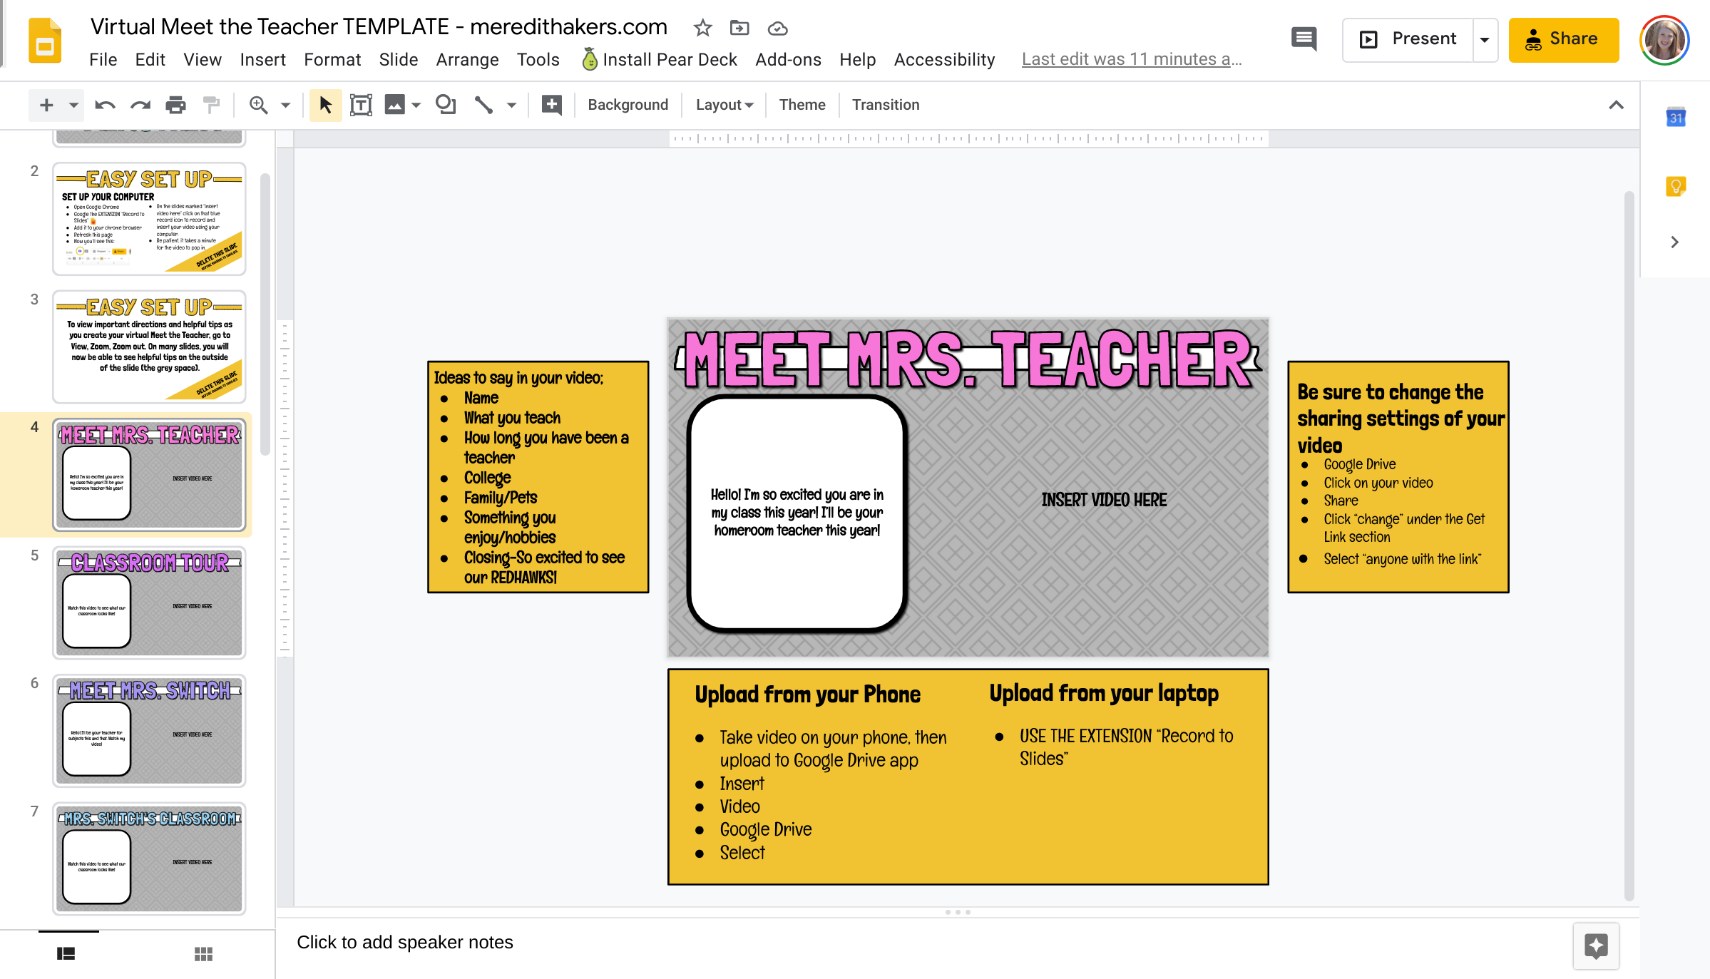The width and height of the screenshot is (1710, 979).
Task: Open version history via last edit link
Action: pos(1131,59)
